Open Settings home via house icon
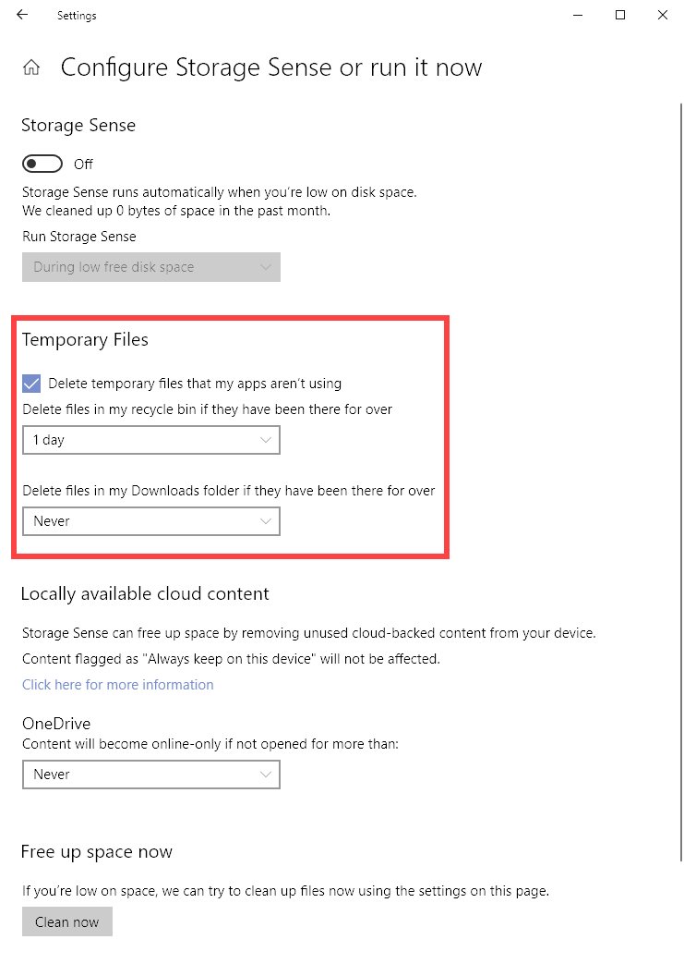Screen dimensions: 684x976 [x=31, y=67]
